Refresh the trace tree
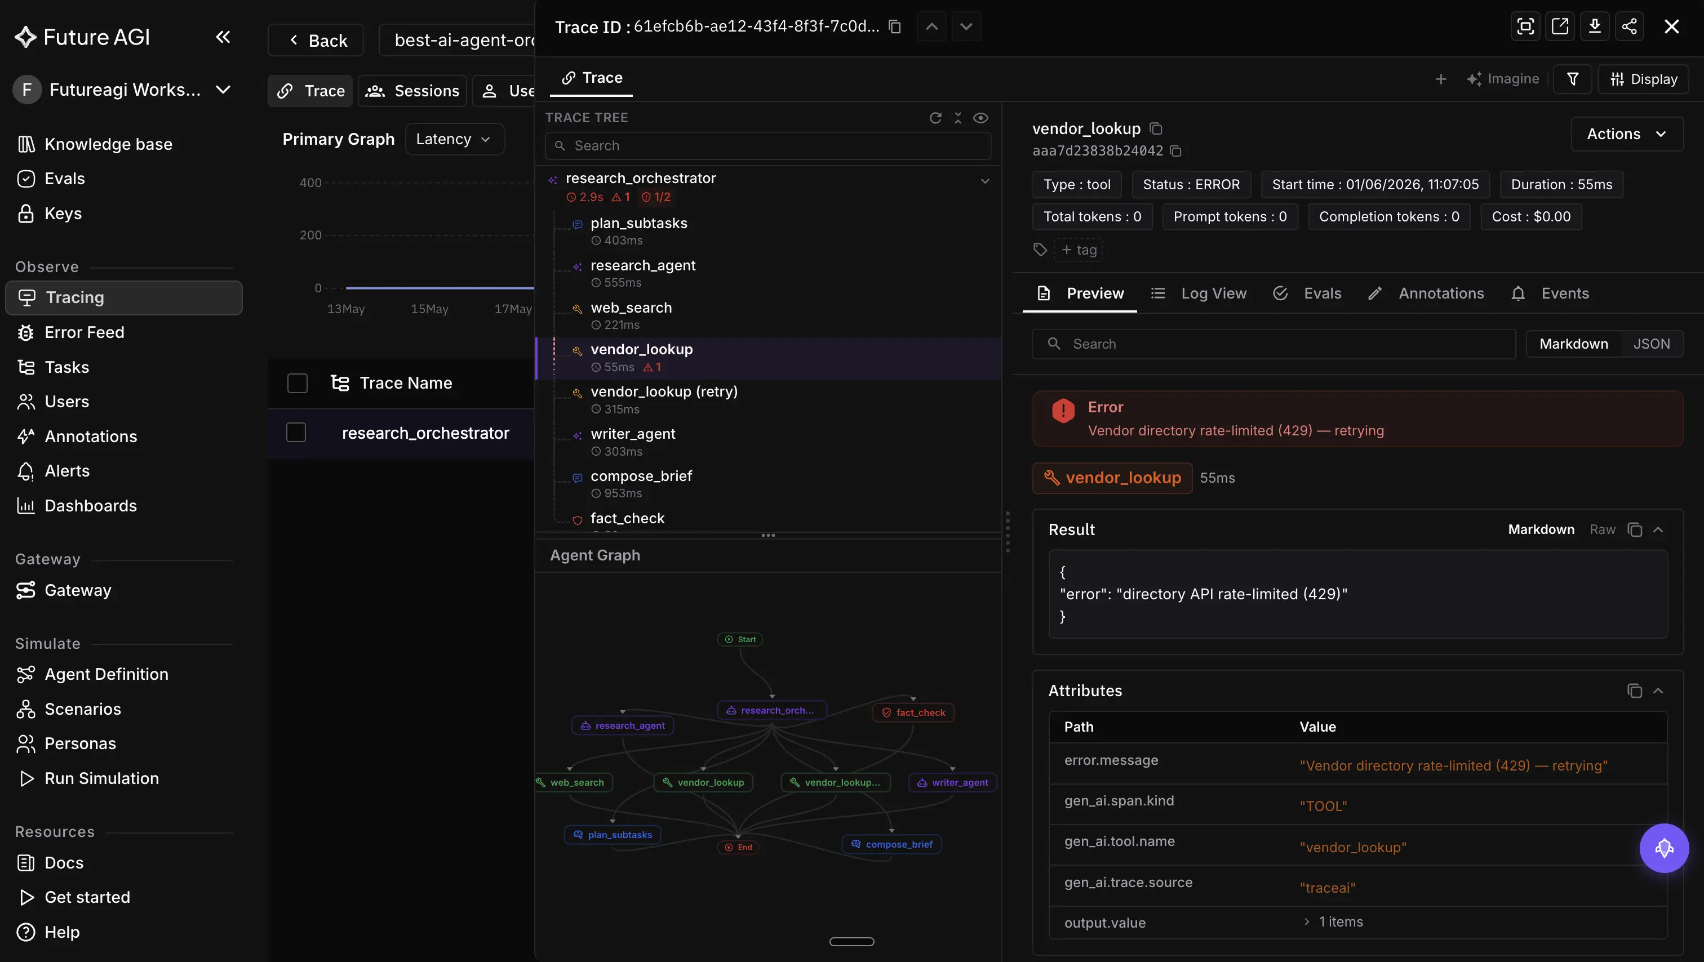The width and height of the screenshot is (1704, 962). click(x=935, y=118)
